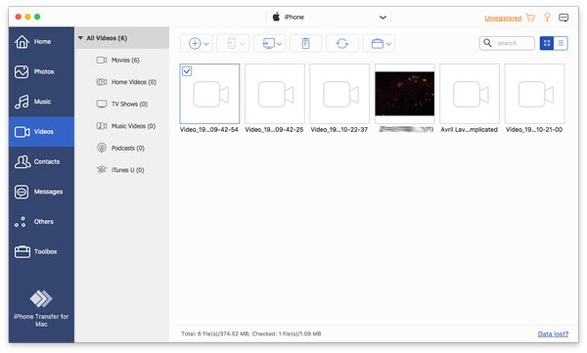Open the Home section in sidebar
Viewport: 587px width, 353px height.
pyautogui.click(x=41, y=41)
